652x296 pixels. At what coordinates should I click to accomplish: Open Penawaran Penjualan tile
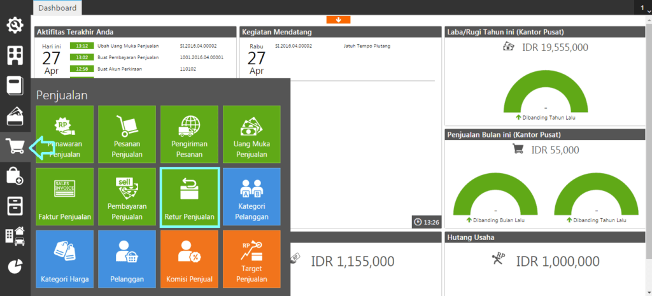pyautogui.click(x=65, y=134)
